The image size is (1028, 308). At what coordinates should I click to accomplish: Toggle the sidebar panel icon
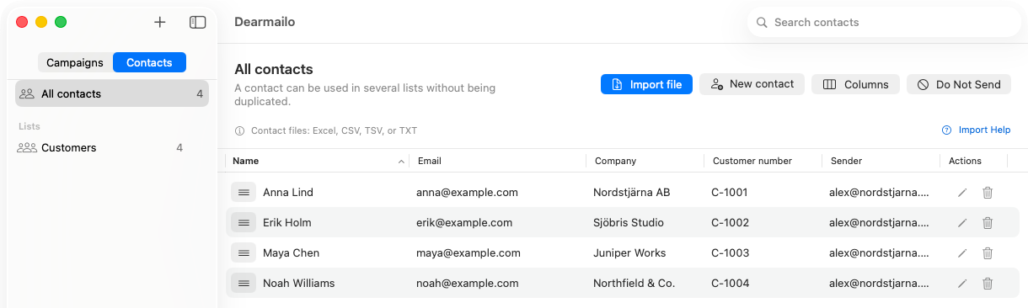(198, 22)
